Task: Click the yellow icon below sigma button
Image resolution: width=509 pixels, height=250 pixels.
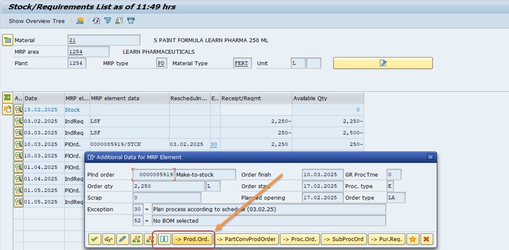Action: pos(8,110)
